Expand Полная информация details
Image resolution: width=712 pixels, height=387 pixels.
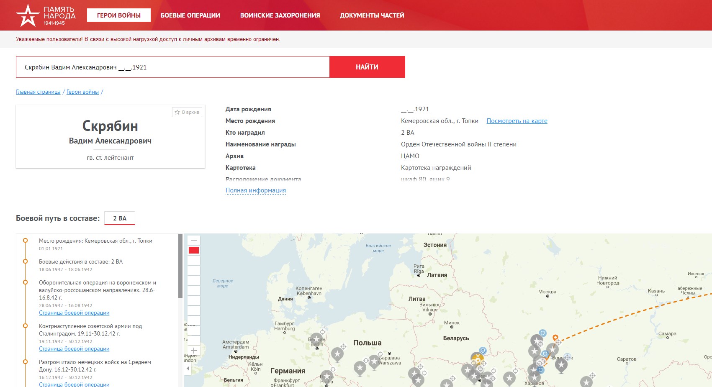click(x=256, y=190)
